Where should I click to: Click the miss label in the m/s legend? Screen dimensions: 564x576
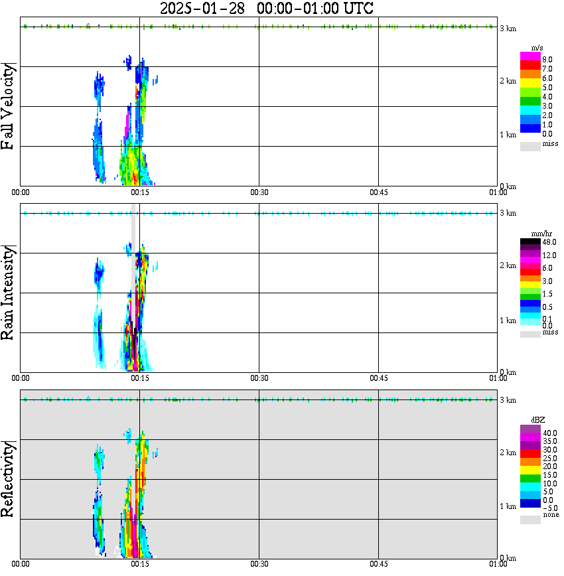(550, 143)
